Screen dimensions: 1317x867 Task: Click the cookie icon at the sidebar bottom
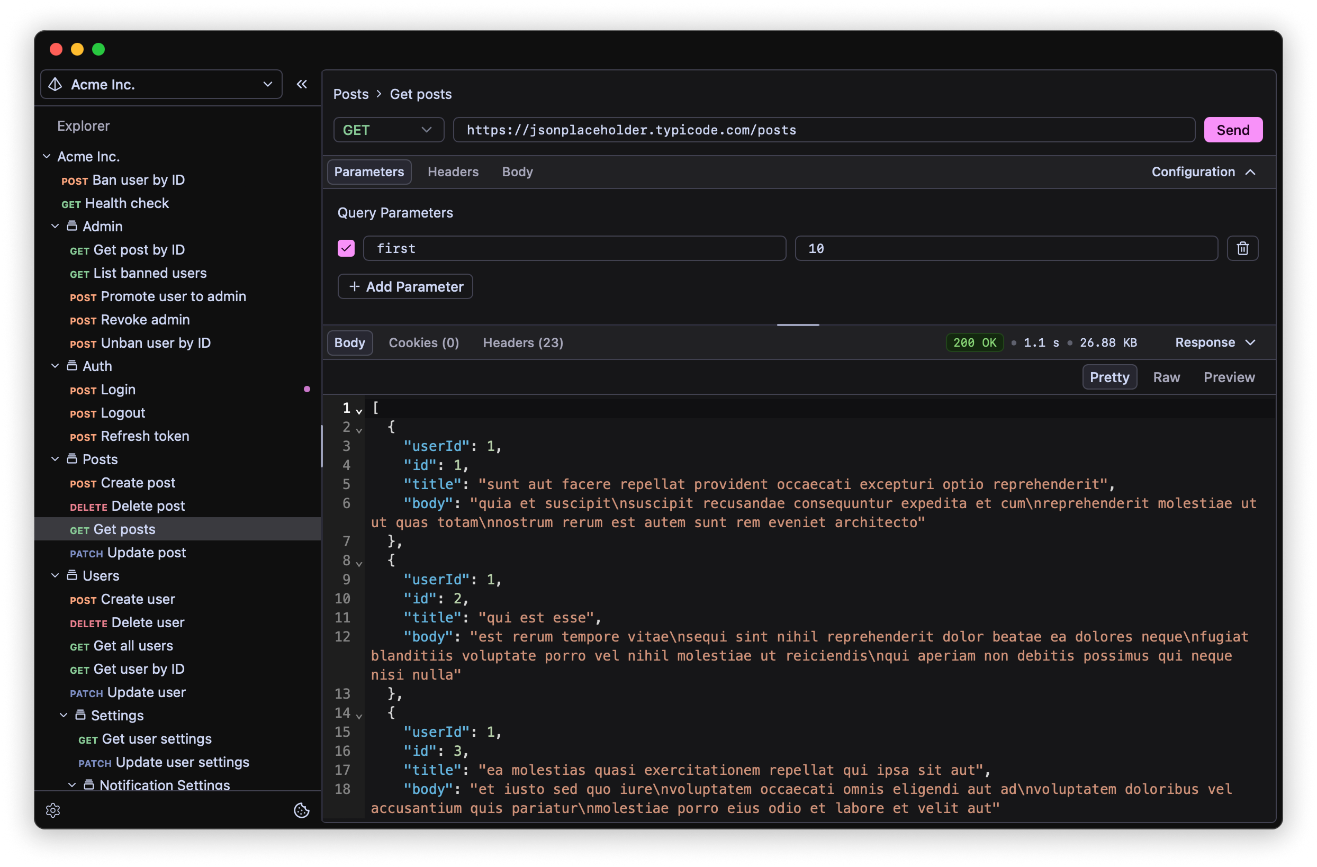click(x=302, y=810)
